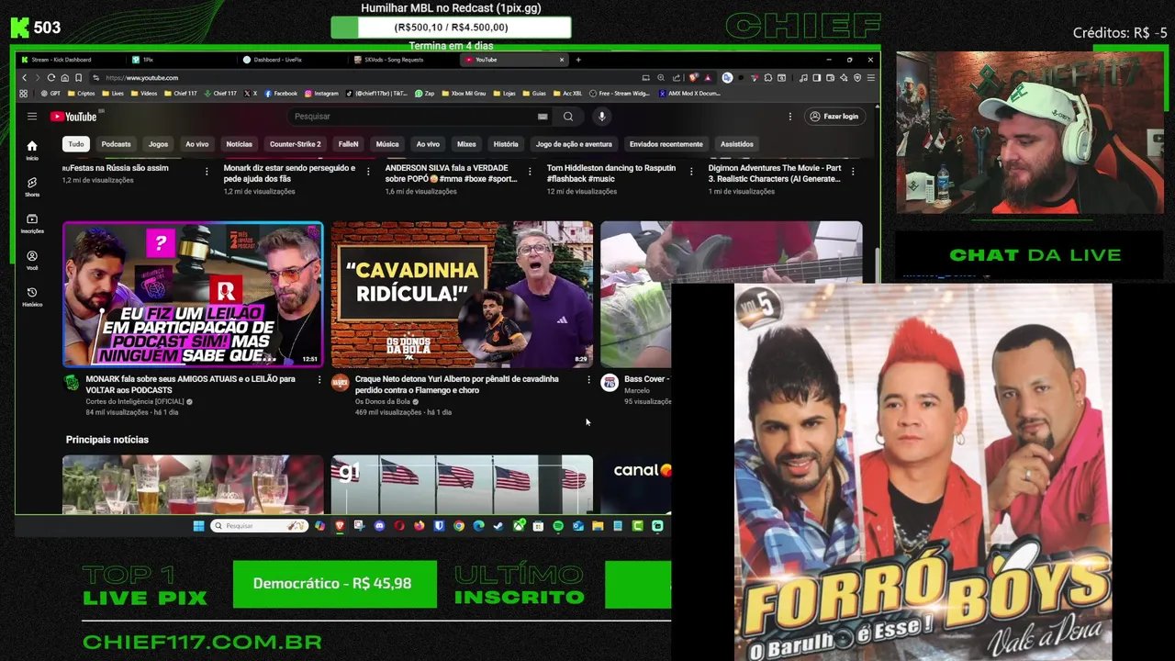Open Discord from the taskbar

pyautogui.click(x=379, y=526)
